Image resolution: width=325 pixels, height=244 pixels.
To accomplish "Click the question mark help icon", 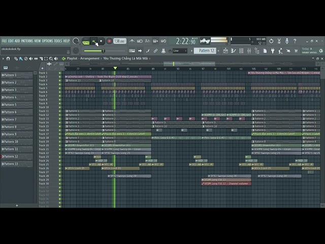I will click(x=295, y=41).
